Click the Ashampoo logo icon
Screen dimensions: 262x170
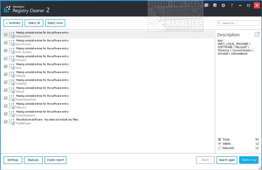pyautogui.click(x=7, y=9)
